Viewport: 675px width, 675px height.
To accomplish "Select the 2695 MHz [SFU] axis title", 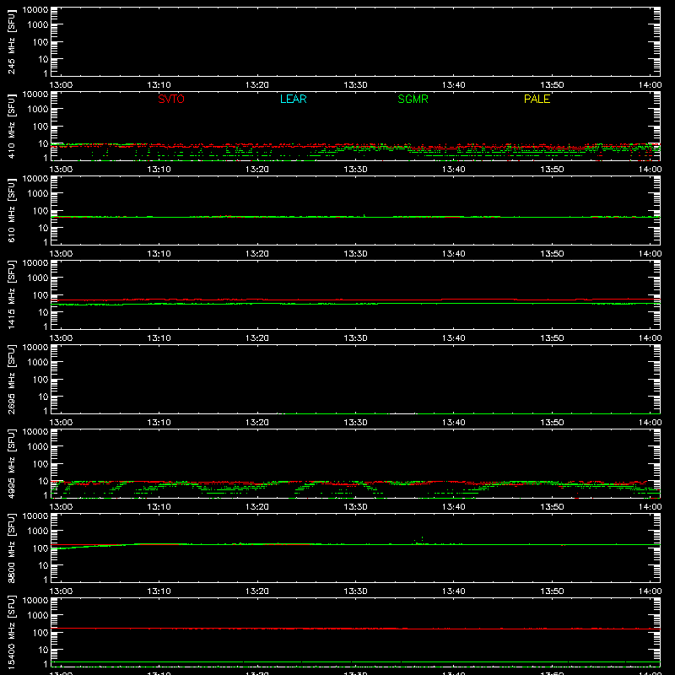I will [x=11, y=379].
